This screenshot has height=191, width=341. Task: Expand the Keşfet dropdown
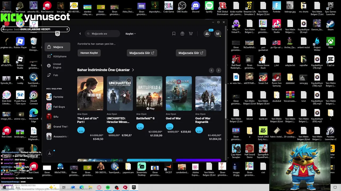point(131,34)
